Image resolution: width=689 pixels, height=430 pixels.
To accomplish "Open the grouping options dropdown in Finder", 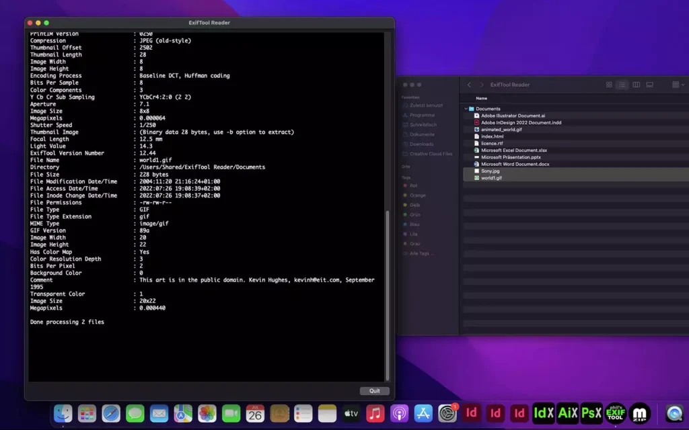I will pos(676,85).
